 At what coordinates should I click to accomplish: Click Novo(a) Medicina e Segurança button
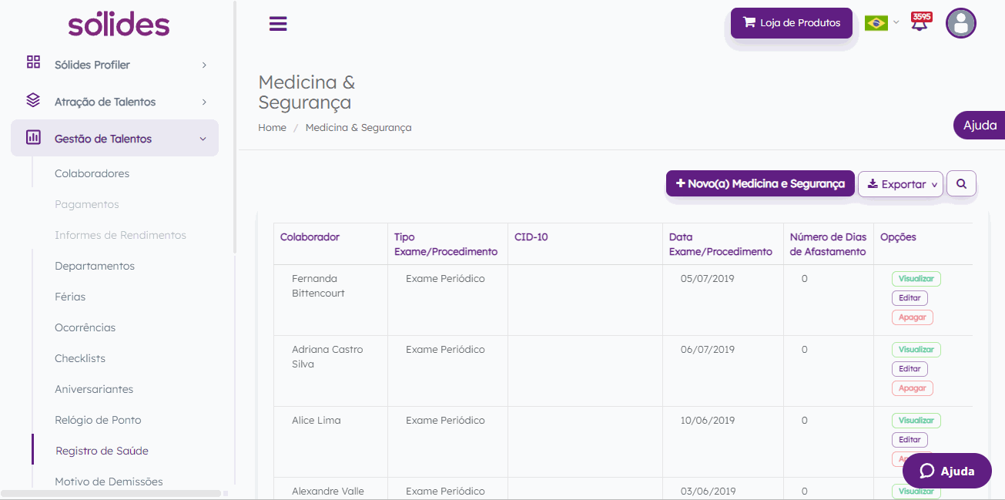(760, 184)
